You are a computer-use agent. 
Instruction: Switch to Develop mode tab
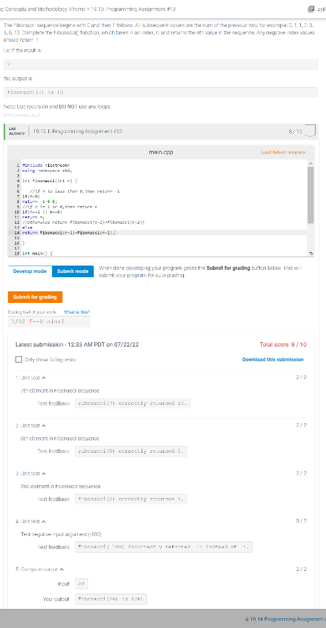(30, 272)
